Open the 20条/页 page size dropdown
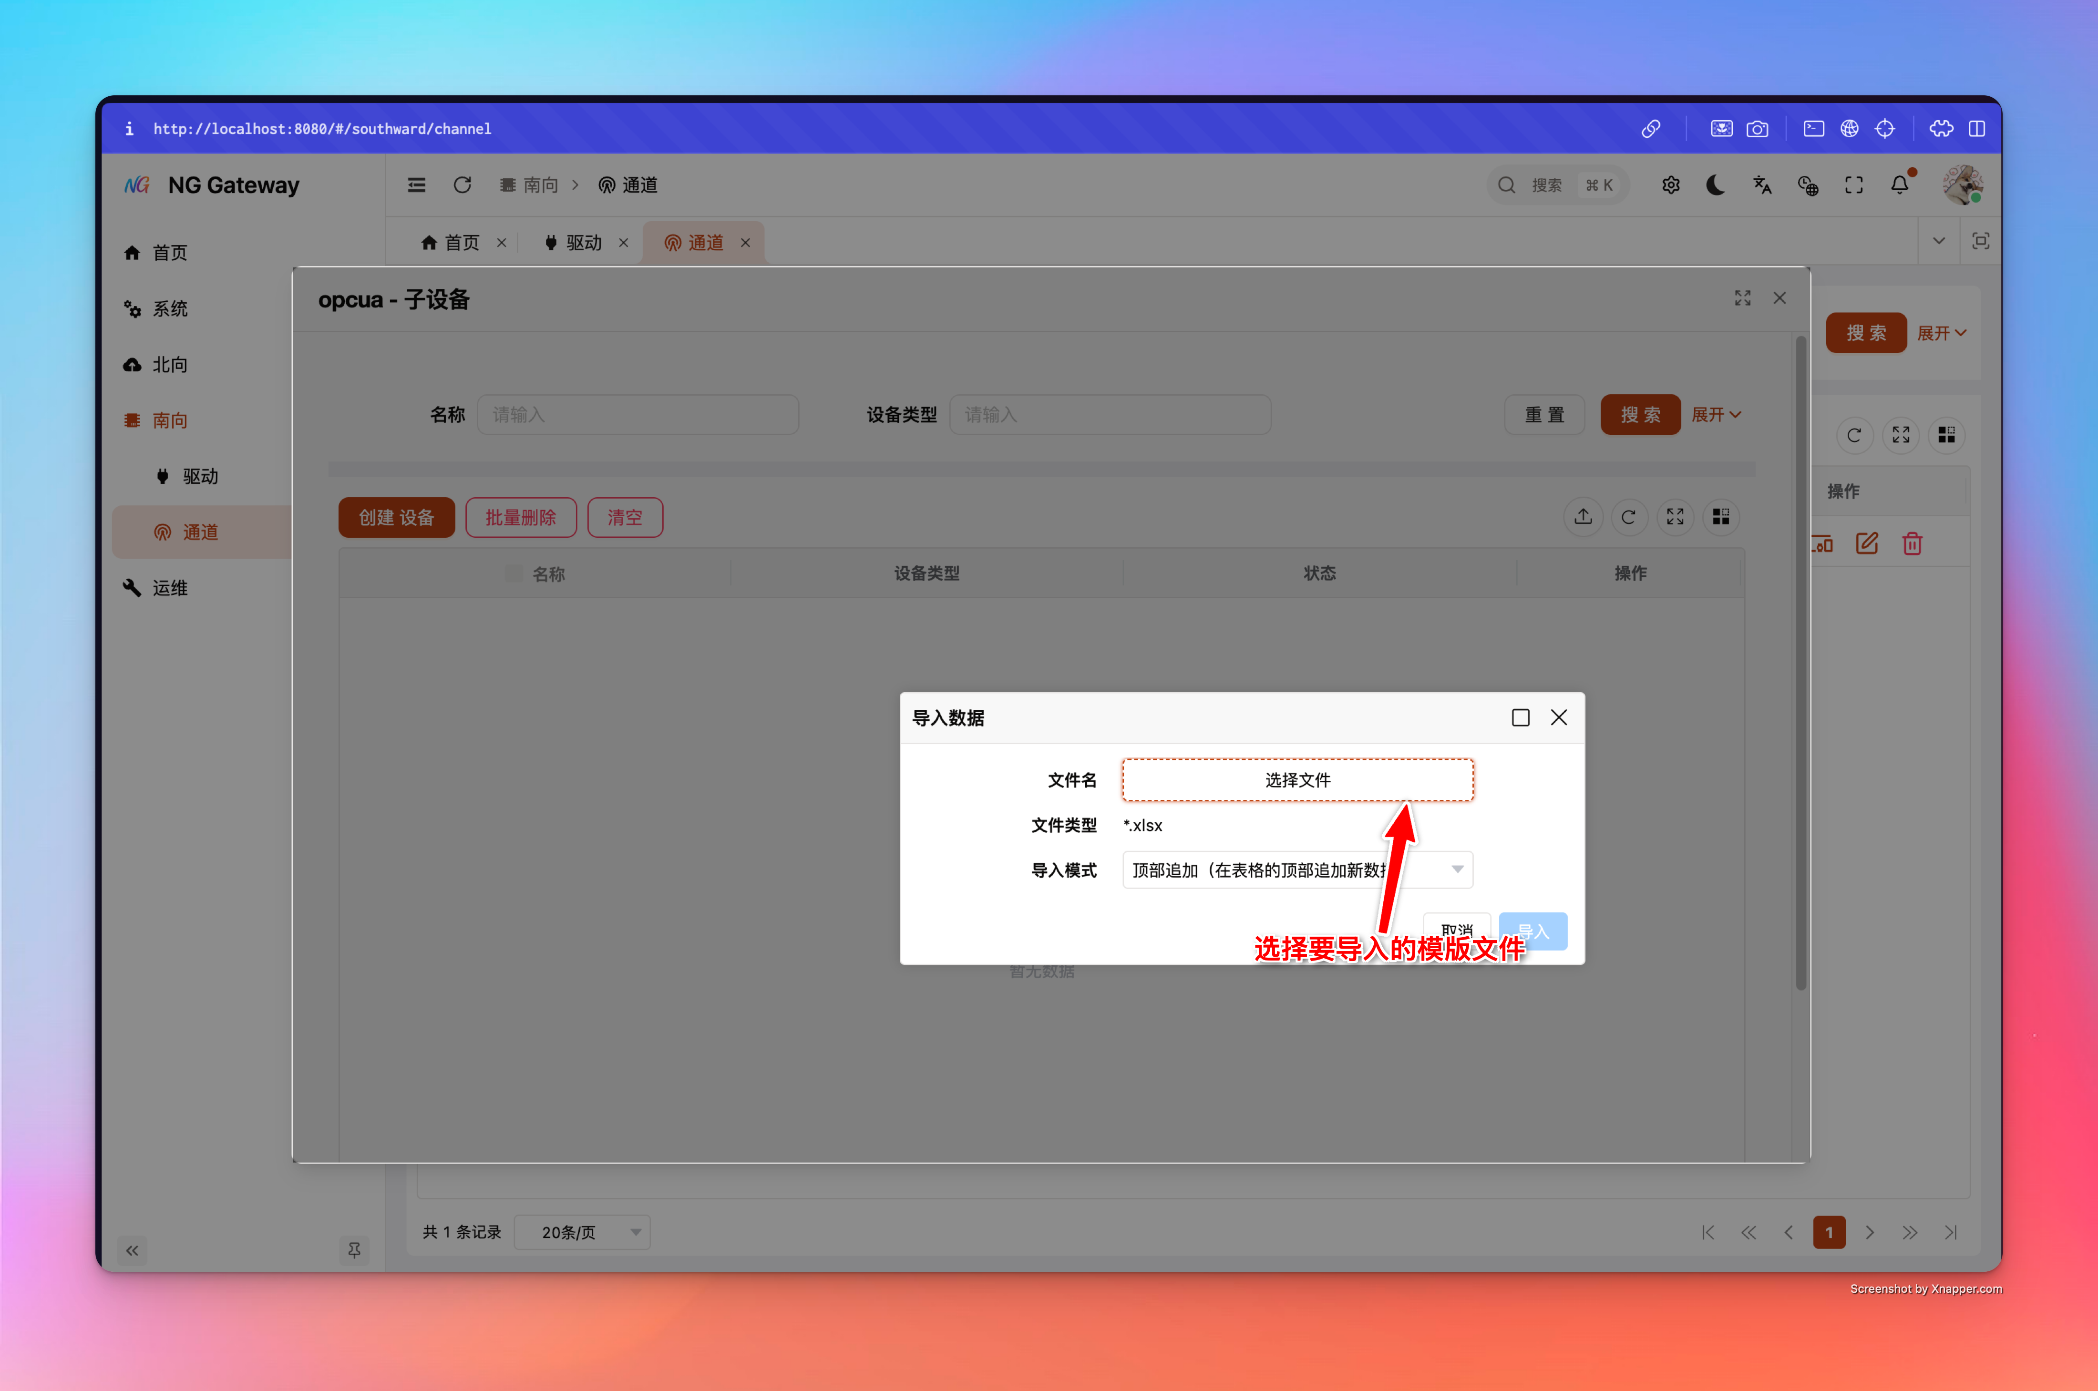Screen dimensions: 2098x1391 (583, 1232)
